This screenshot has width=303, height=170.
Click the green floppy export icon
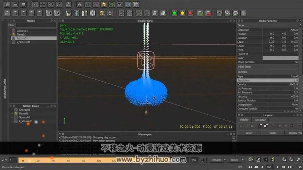tap(200, 13)
